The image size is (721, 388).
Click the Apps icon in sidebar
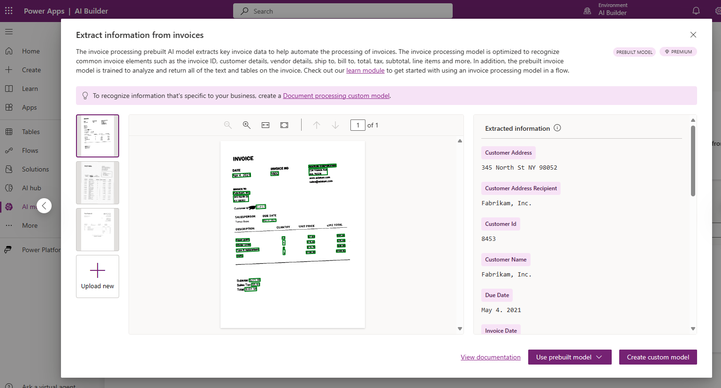[9, 107]
